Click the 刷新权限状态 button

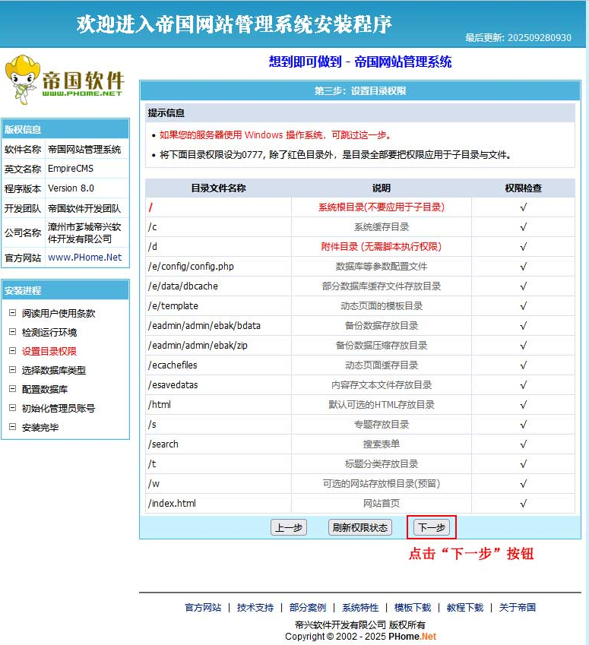click(x=360, y=527)
